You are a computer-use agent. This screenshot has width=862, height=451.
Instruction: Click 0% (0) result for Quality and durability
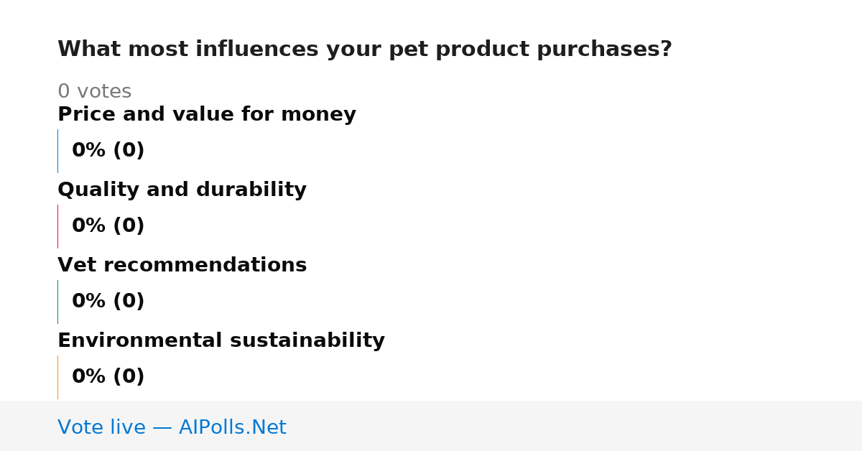point(108,226)
